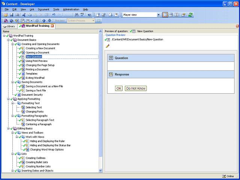This screenshot has height=180, width=240.
Task: Select the Templates tree item
Action: click(x=31, y=73)
